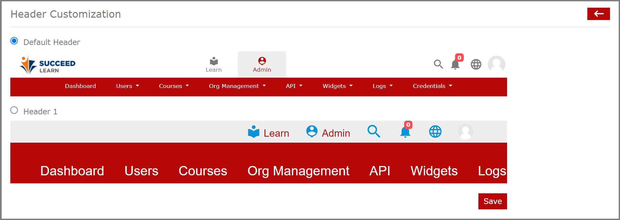Click large Dashboard item in Header 1
Image resolution: width=620 pixels, height=220 pixels.
[x=72, y=171]
